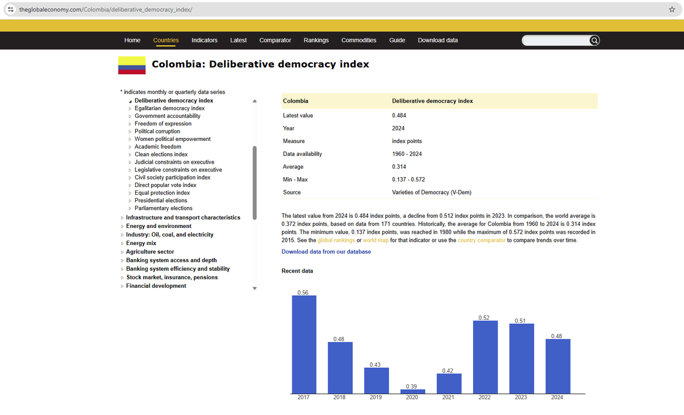Open the Commodities menu item
This screenshot has width=684, height=415.
click(359, 40)
